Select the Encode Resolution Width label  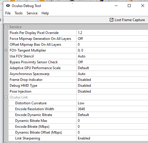point(35,109)
